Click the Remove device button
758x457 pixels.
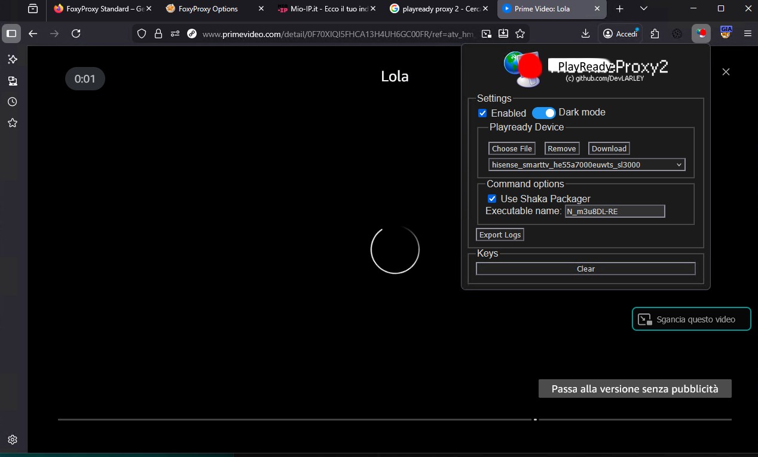pos(562,148)
